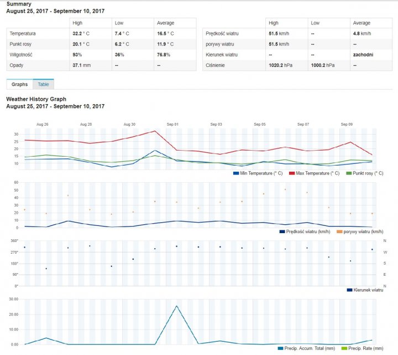Click the Max Temperature line's highest peak
The height and width of the screenshot is (355, 398).
point(155,131)
